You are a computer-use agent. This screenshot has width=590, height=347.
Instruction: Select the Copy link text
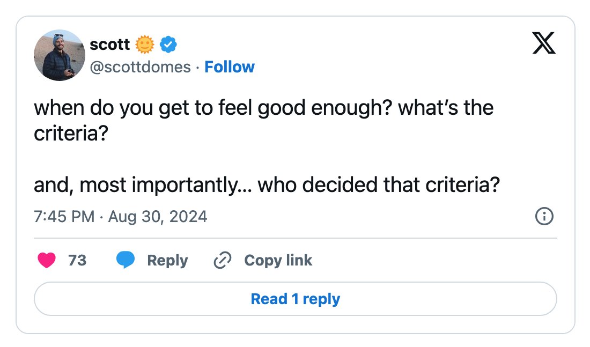coord(278,261)
